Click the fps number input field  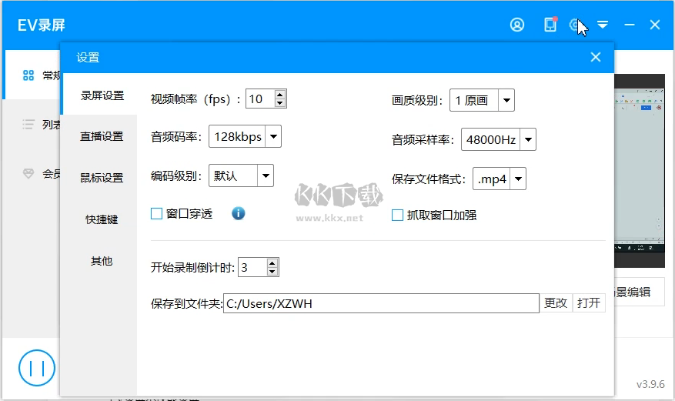pos(260,99)
